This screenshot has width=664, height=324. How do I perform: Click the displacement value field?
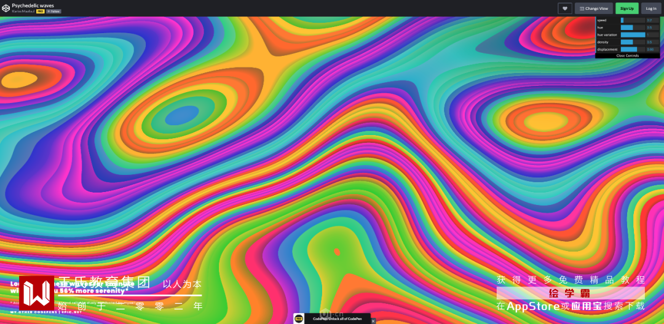652,50
